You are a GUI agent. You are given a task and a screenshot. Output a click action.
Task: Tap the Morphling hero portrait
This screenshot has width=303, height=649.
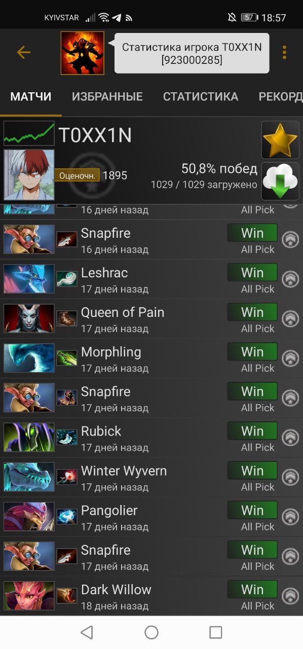pos(29,358)
